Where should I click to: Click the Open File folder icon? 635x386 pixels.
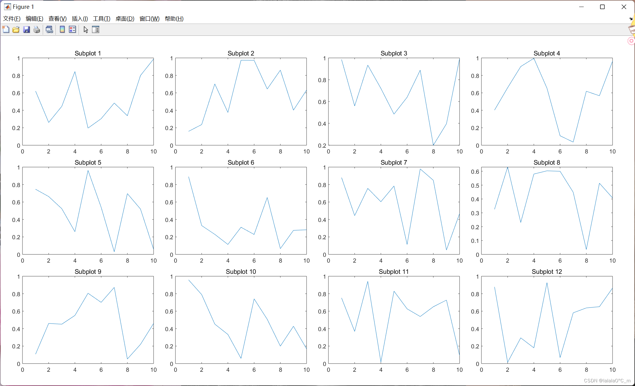point(16,29)
